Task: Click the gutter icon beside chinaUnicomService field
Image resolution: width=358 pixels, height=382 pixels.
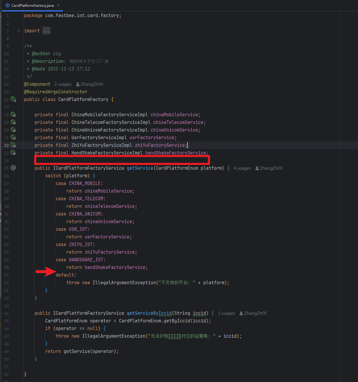Action: pos(13,130)
